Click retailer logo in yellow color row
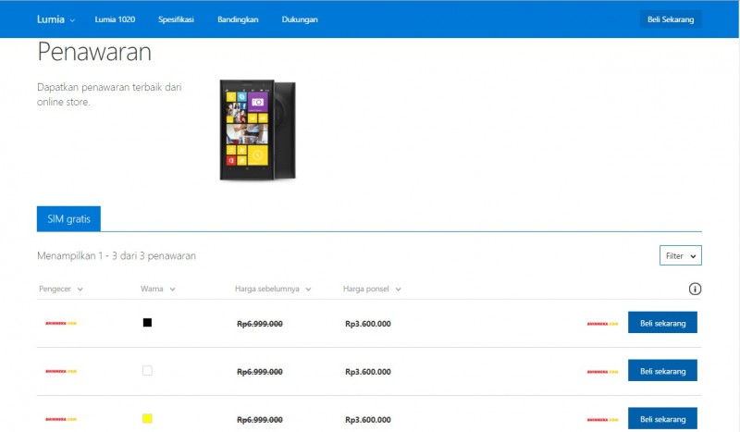Image resolution: width=740 pixels, height=432 pixels. point(61,419)
